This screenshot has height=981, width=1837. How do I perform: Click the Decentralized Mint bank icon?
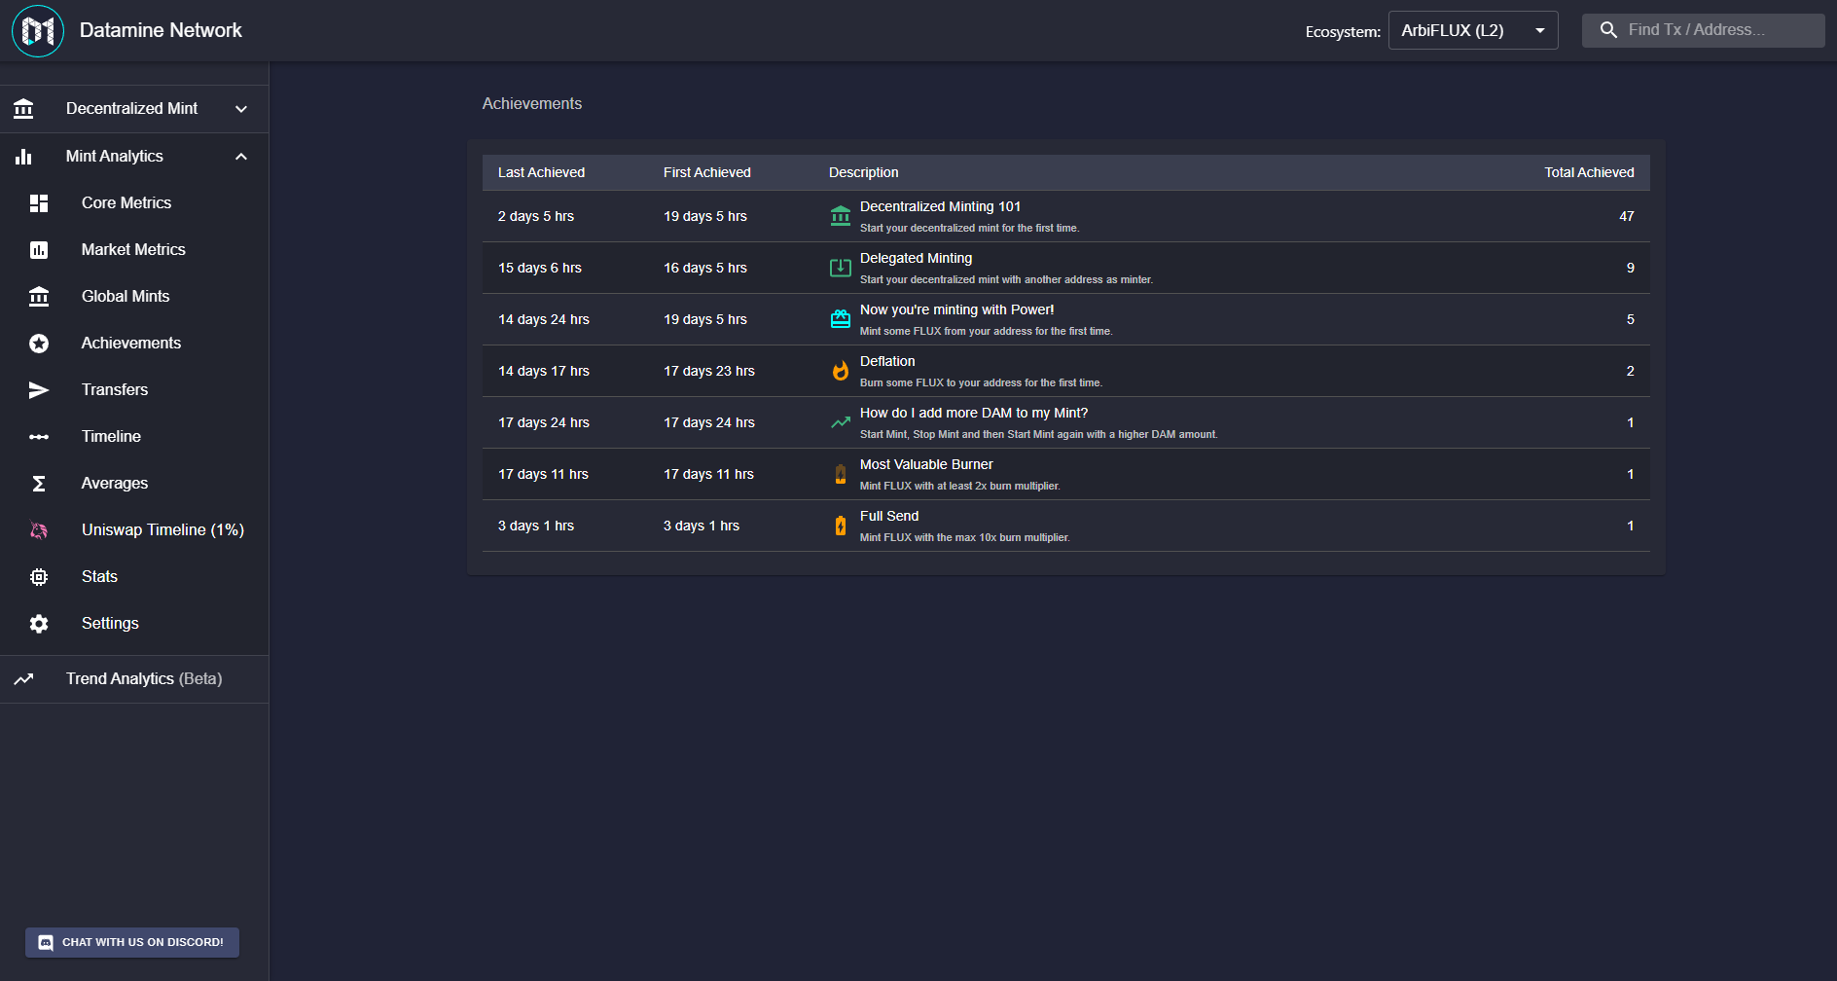23,109
